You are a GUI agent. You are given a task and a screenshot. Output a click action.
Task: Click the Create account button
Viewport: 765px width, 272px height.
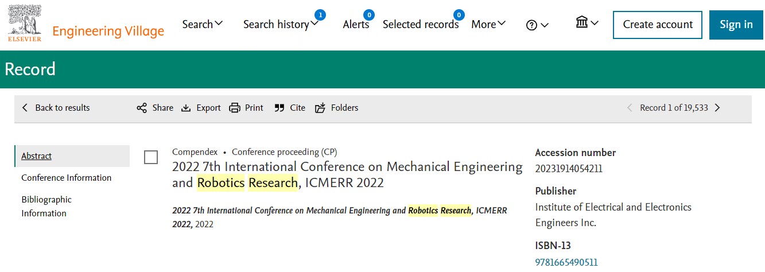(658, 25)
